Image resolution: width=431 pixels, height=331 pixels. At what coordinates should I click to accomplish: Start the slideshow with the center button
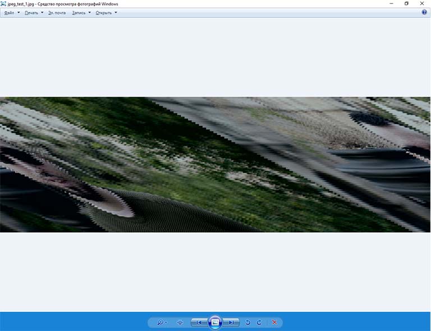[215, 323]
